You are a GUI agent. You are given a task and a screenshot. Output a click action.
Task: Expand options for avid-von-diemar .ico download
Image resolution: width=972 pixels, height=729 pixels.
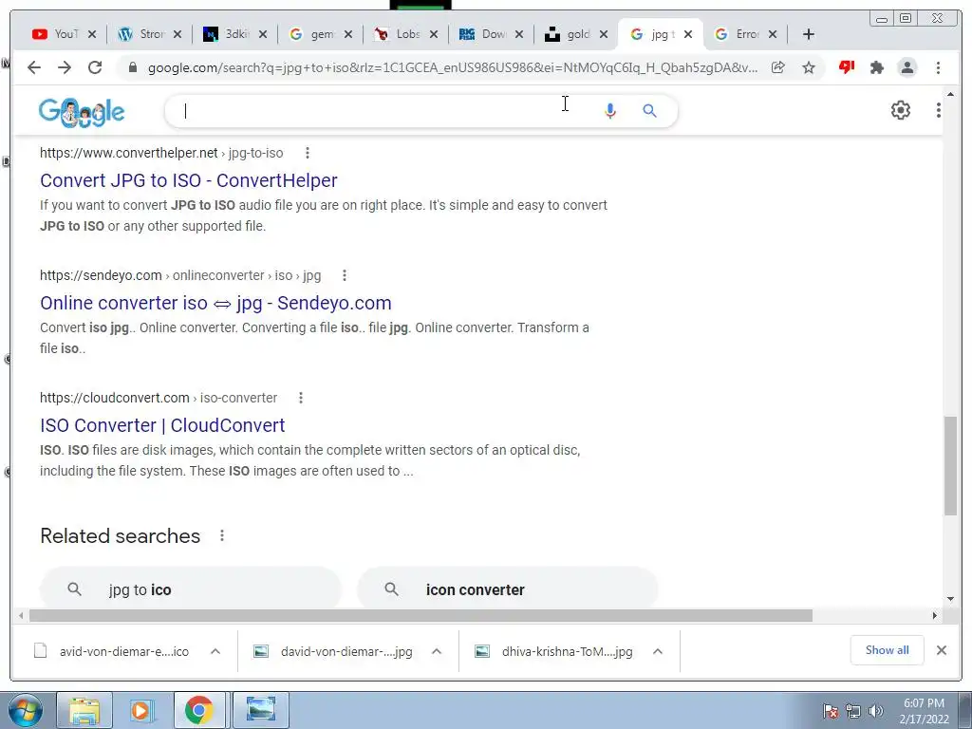point(215,651)
